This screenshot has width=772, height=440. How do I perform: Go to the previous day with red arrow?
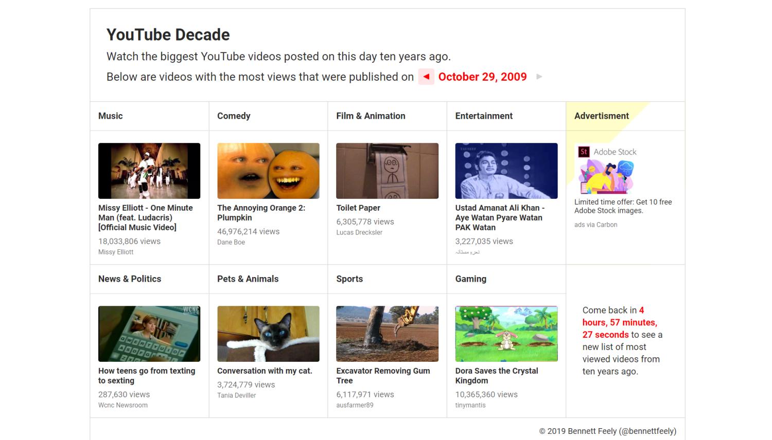click(426, 77)
